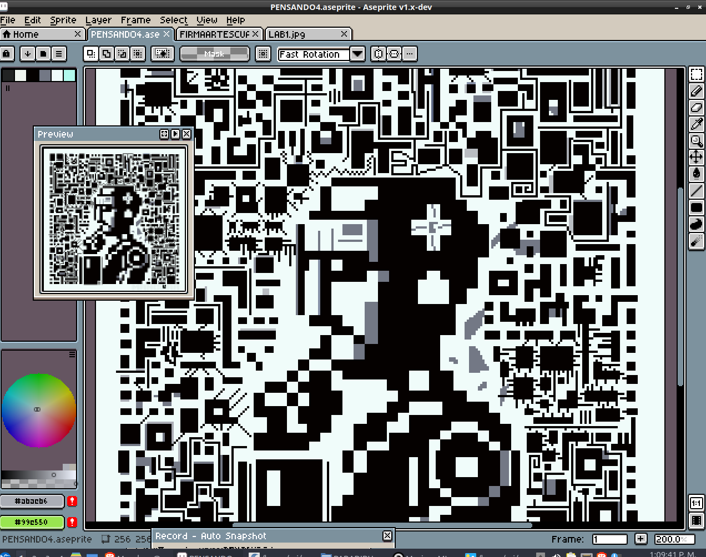
Task: Open the Frame menu
Action: (x=135, y=20)
